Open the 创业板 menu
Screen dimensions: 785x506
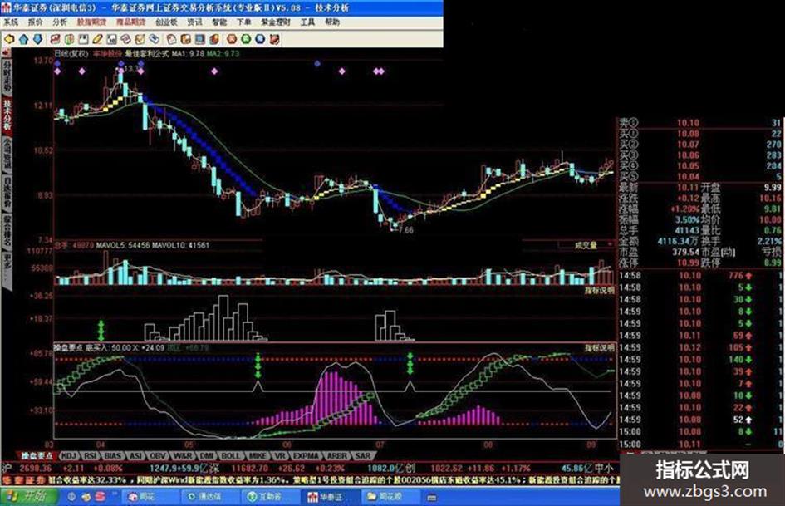[x=166, y=22]
